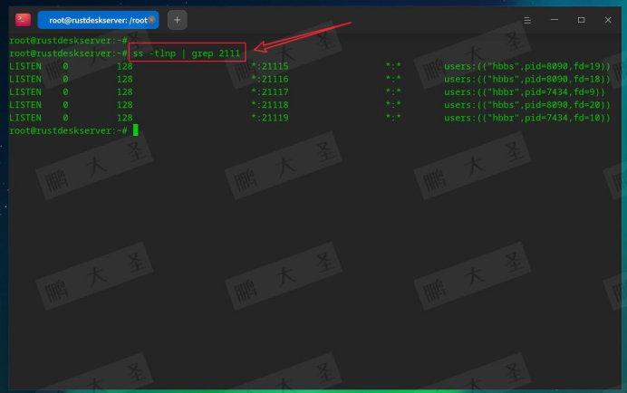The height and width of the screenshot is (393, 627).
Task: Click users entry with fd=19
Action: pos(527,66)
